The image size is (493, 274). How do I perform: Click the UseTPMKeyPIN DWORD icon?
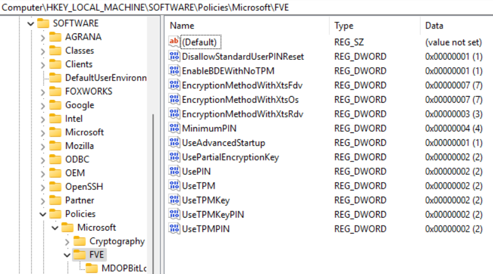174,215
